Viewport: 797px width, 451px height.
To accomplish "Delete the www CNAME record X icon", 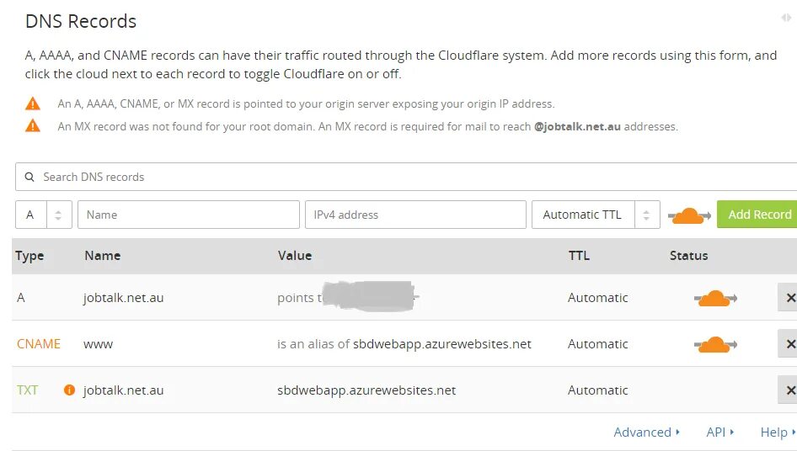I will point(789,344).
